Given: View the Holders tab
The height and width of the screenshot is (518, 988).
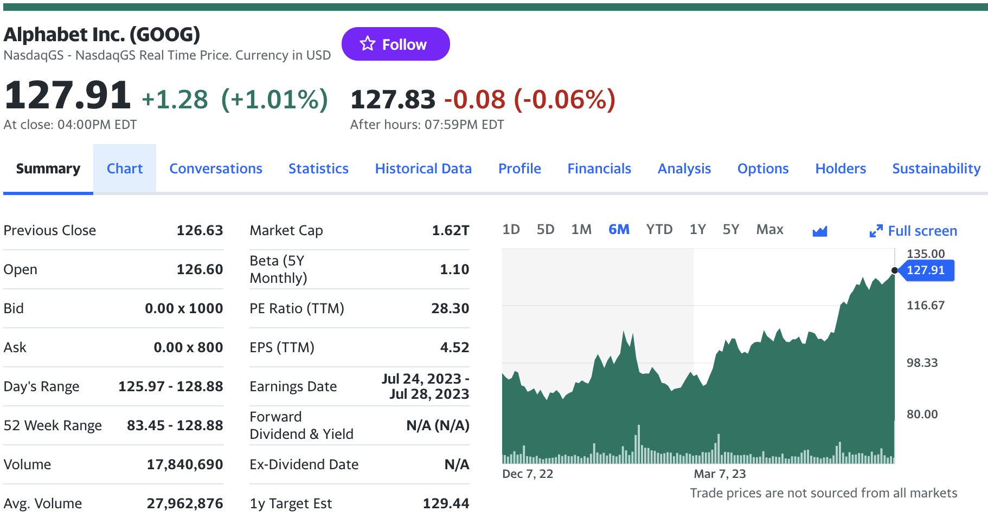Looking at the screenshot, I should point(841,169).
